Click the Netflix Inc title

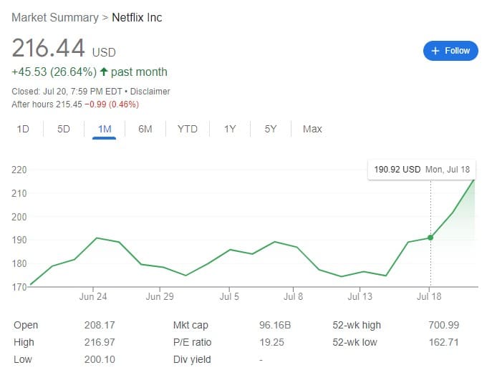click(137, 17)
